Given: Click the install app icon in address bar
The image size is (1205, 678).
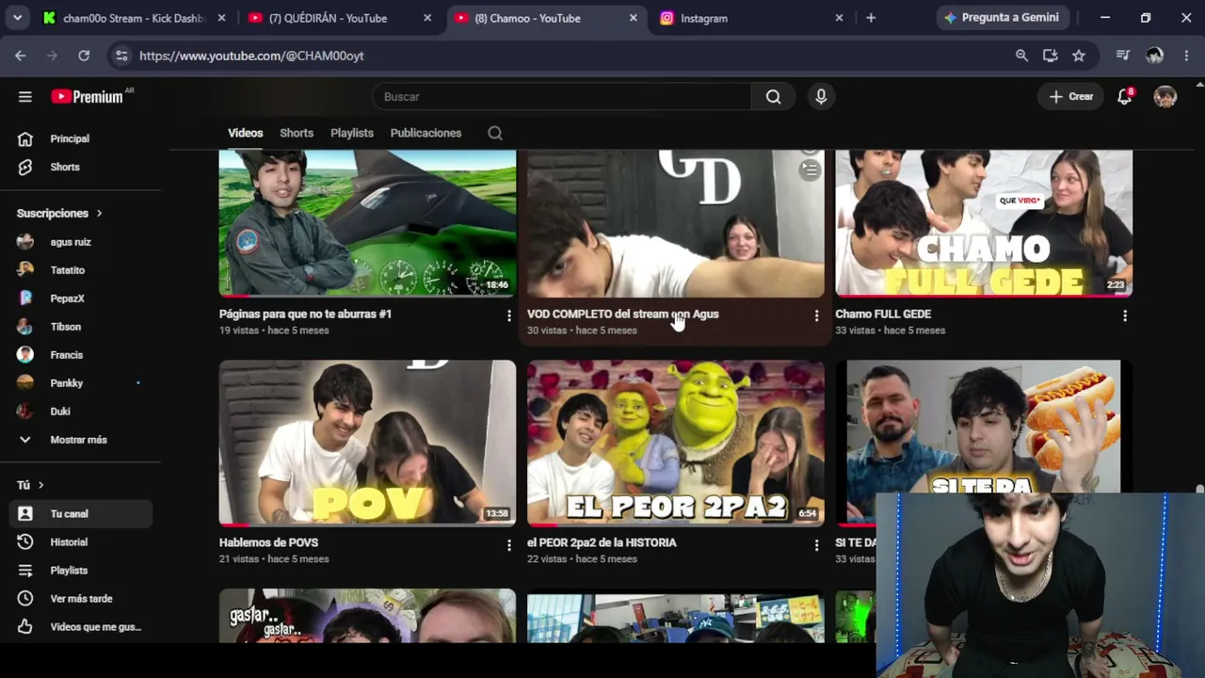Looking at the screenshot, I should 1051,56.
